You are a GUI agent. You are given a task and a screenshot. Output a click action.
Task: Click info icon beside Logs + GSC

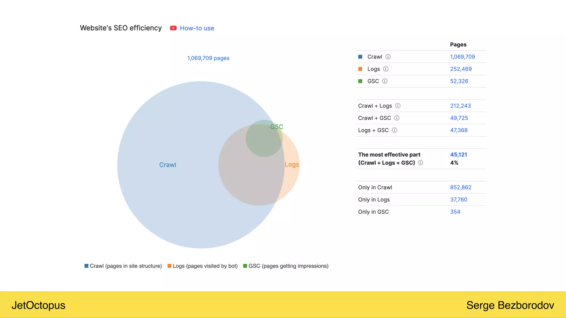tap(395, 130)
